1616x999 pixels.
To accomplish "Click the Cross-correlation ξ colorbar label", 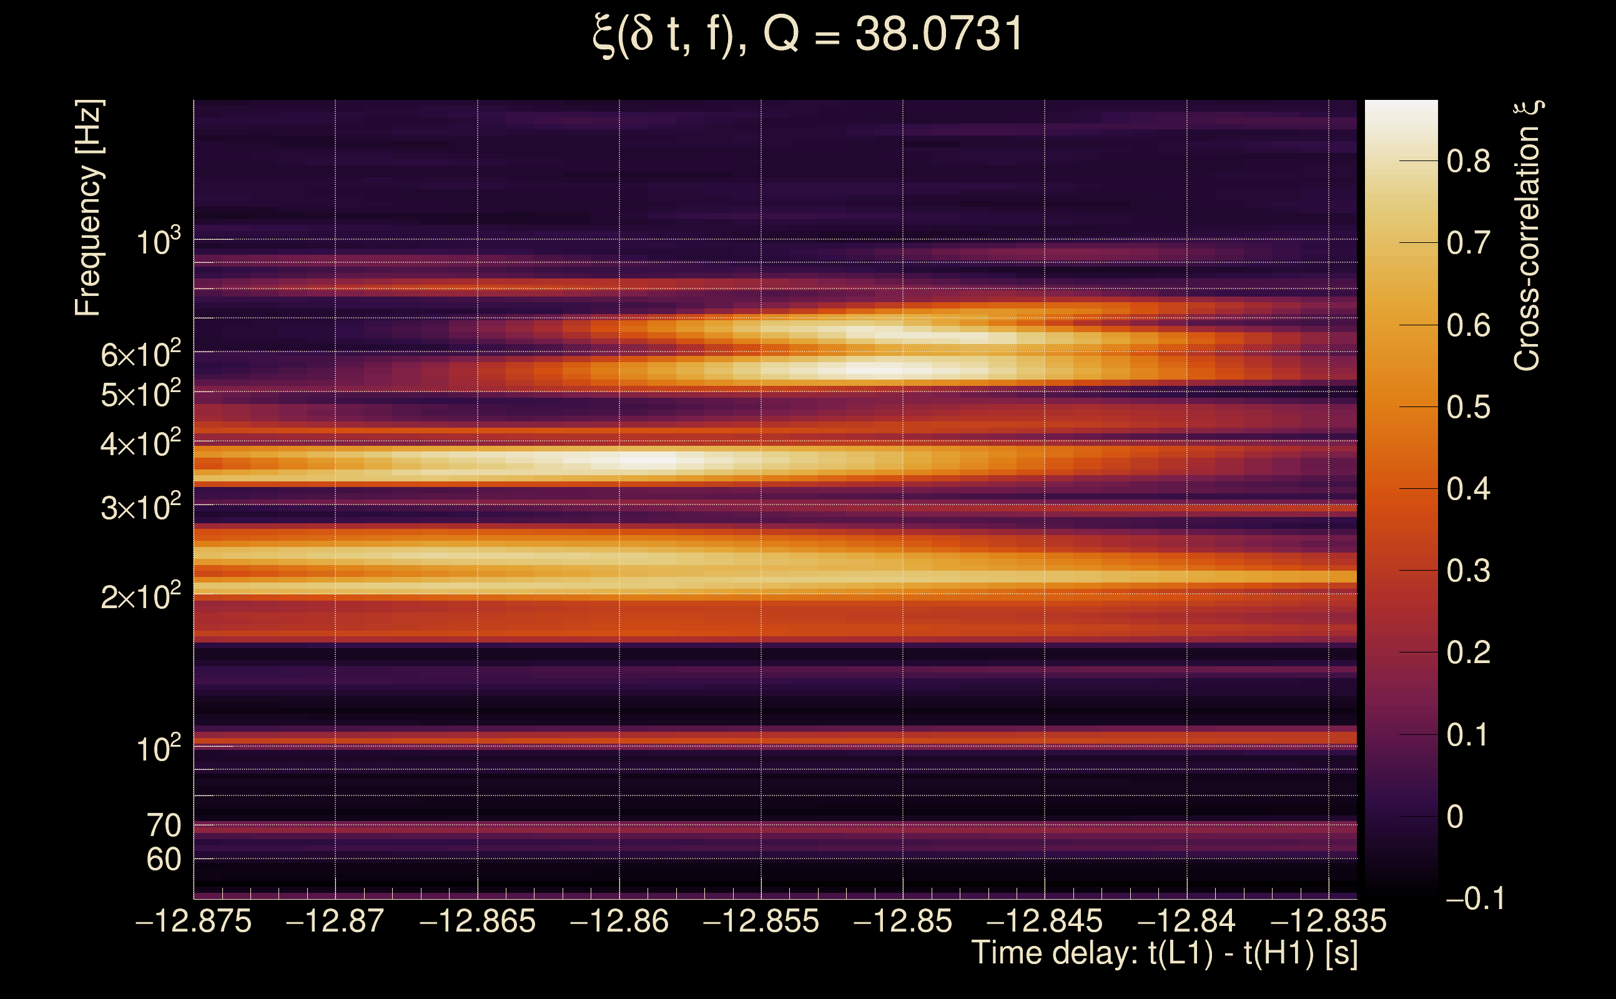I will click(1527, 235).
